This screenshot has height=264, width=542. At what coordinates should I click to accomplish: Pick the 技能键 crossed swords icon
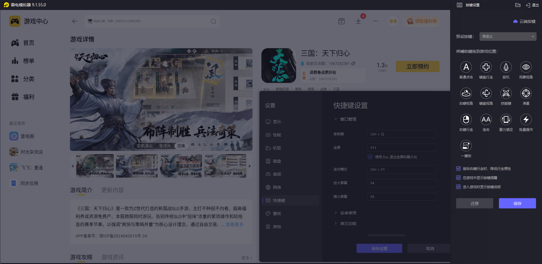tap(506, 94)
